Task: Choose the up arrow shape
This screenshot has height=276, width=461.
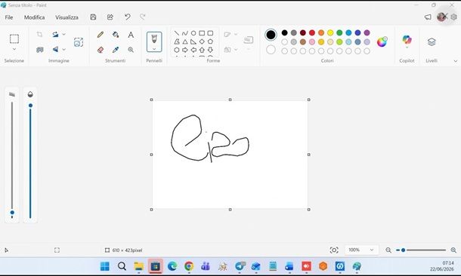Action: (x=202, y=50)
